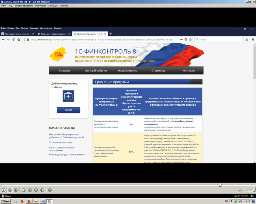The width and height of the screenshot is (256, 204).
Task: Click the Pause button in the media player
Action: (10, 190)
